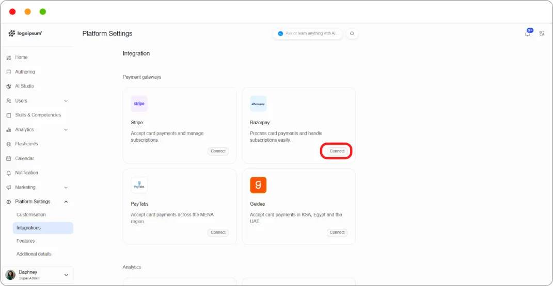Click the Notification bell icon in sidebar
Image resolution: width=553 pixels, height=286 pixels.
click(x=9, y=173)
